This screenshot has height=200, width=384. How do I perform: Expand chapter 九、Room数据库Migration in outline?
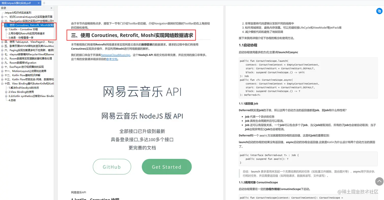pos(2,63)
